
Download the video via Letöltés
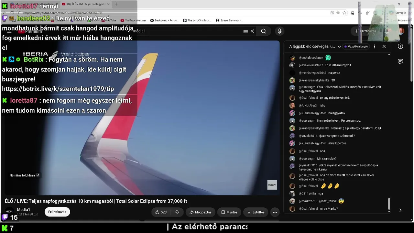click(x=256, y=212)
